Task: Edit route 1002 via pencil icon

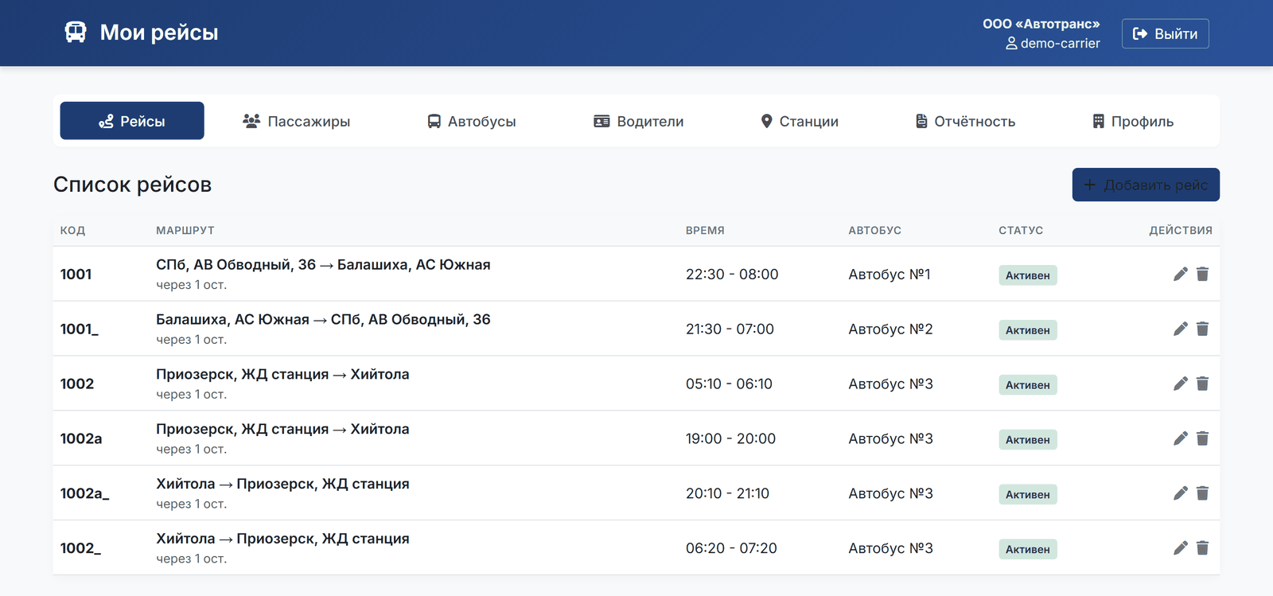Action: 1180,384
